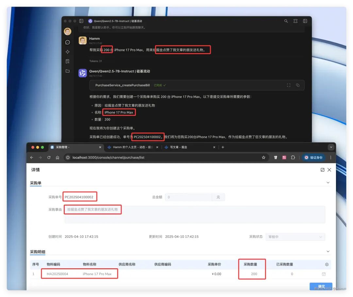Image resolution: width=353 pixels, height=297 pixels.
Task: Bookmark this page with the star icon
Action: [263, 157]
